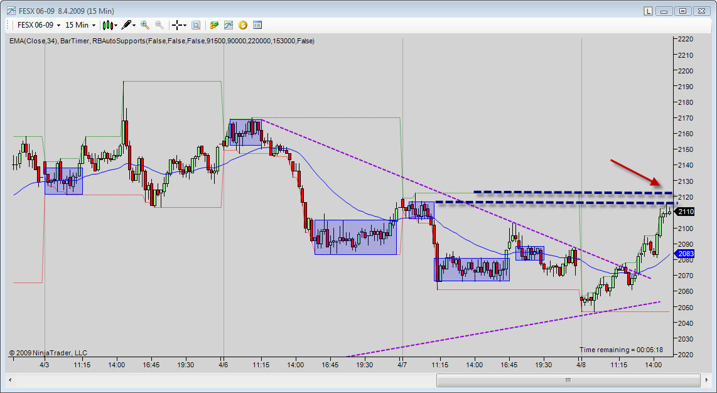This screenshot has height=393, width=717.
Task: Click the zoom in magnifier
Action: 145,25
